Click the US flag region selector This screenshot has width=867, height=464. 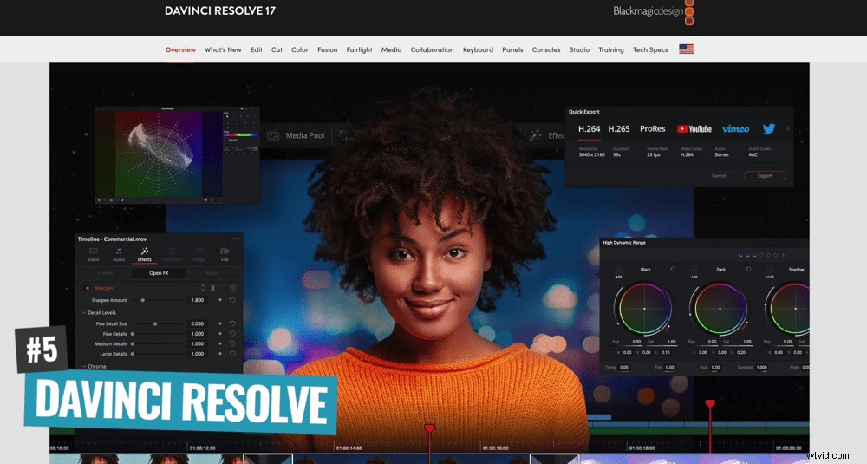click(x=686, y=49)
